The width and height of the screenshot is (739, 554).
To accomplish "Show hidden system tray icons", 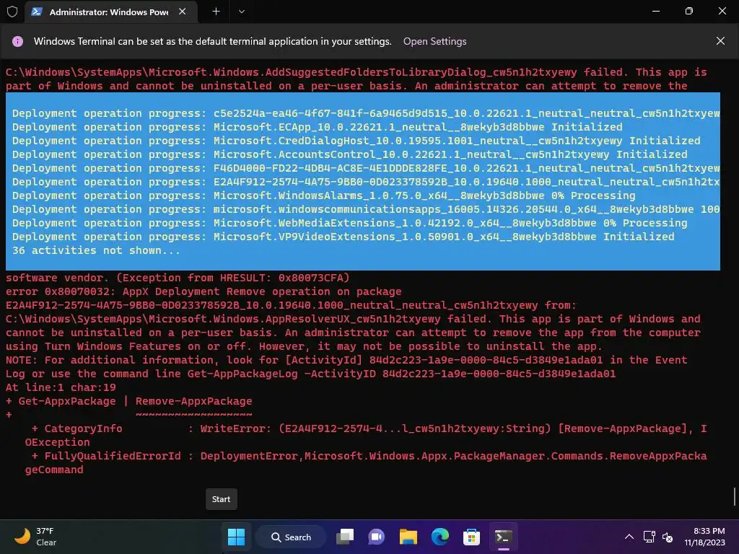I will click(x=629, y=537).
